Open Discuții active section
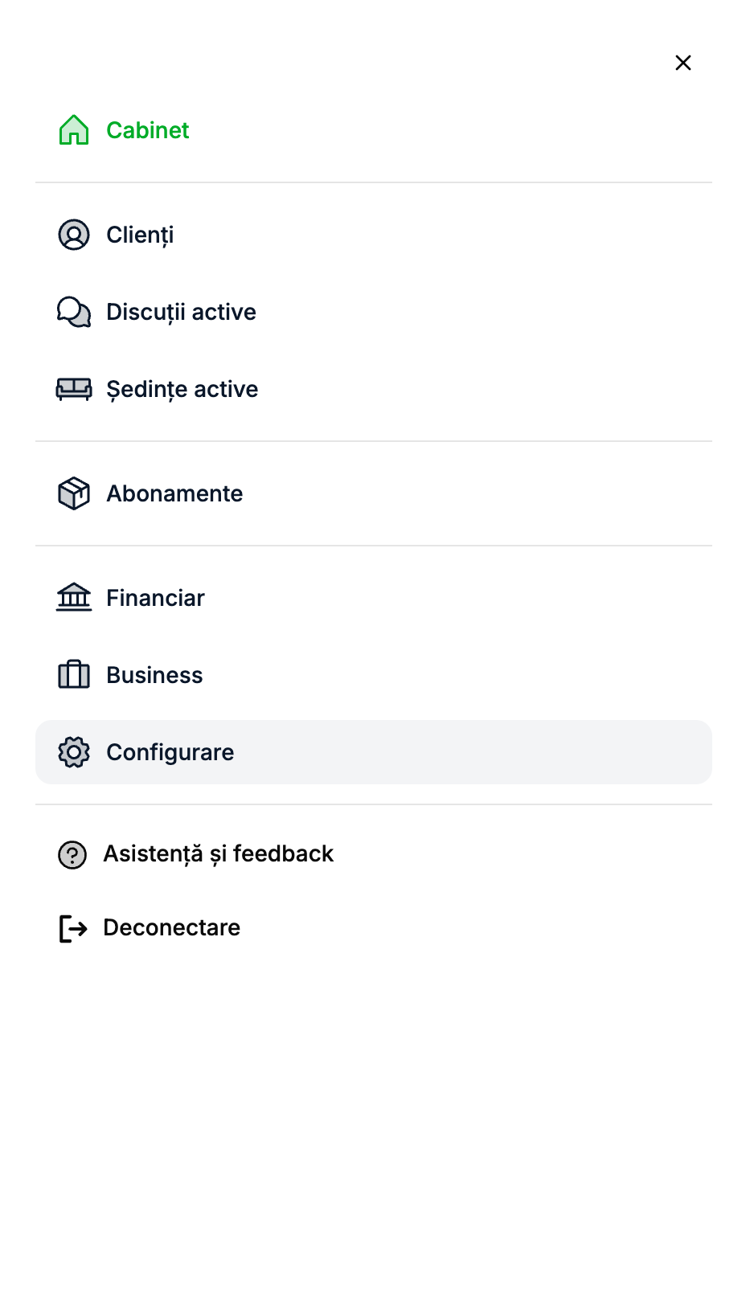The height and width of the screenshot is (1297, 746). (x=181, y=312)
